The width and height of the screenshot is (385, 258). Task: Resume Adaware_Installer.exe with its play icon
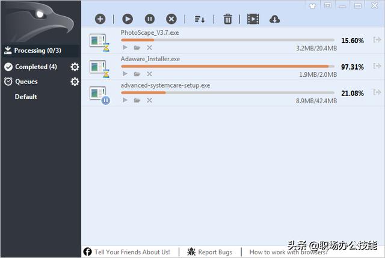coord(125,74)
